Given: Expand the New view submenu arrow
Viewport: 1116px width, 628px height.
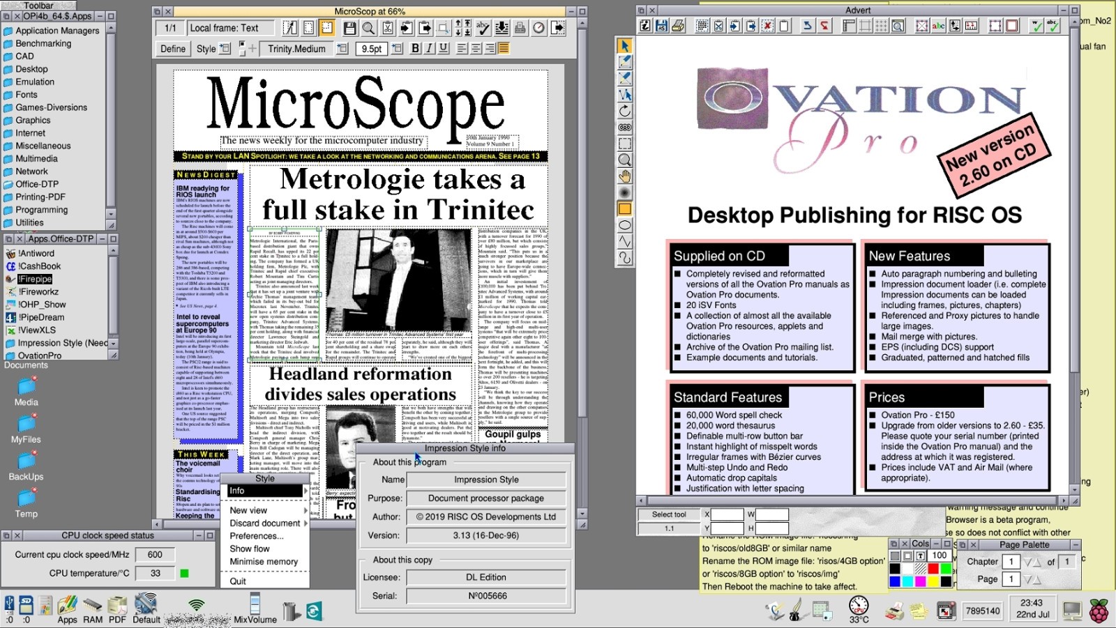Looking at the screenshot, I should [x=305, y=510].
